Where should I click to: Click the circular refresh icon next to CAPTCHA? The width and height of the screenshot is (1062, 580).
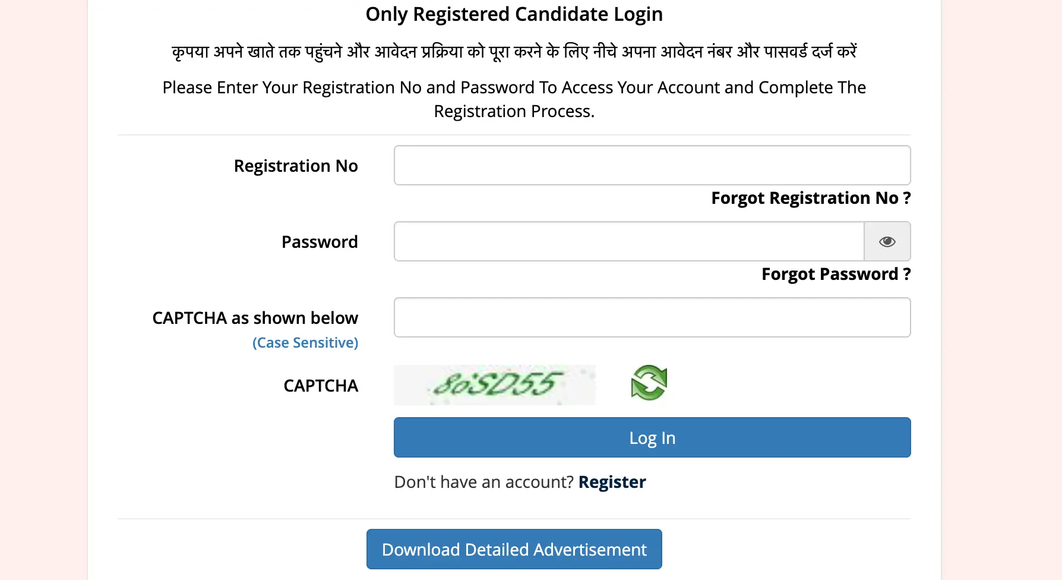[x=649, y=384]
